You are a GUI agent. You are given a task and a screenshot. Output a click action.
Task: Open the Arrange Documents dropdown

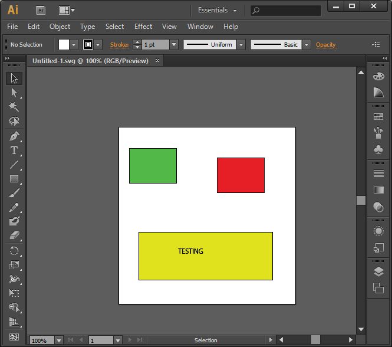[67, 10]
